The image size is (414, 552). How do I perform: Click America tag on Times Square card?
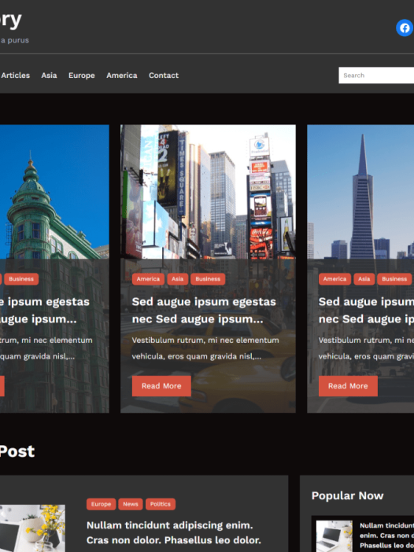pos(148,279)
